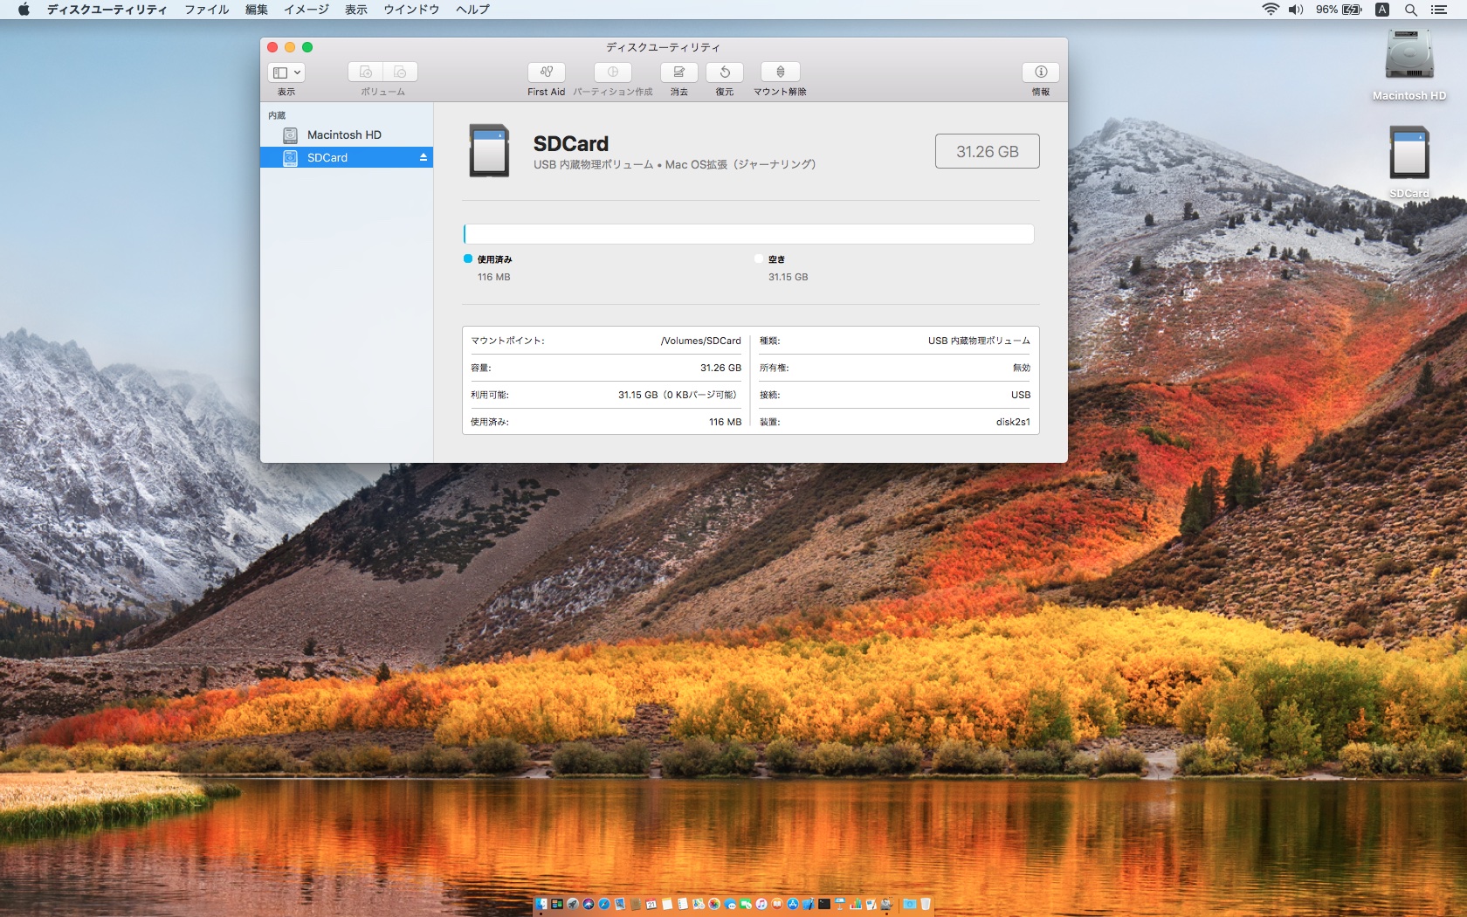Viewport: 1467px width, 917px height.
Task: Open the input source A menu
Action: [1382, 10]
